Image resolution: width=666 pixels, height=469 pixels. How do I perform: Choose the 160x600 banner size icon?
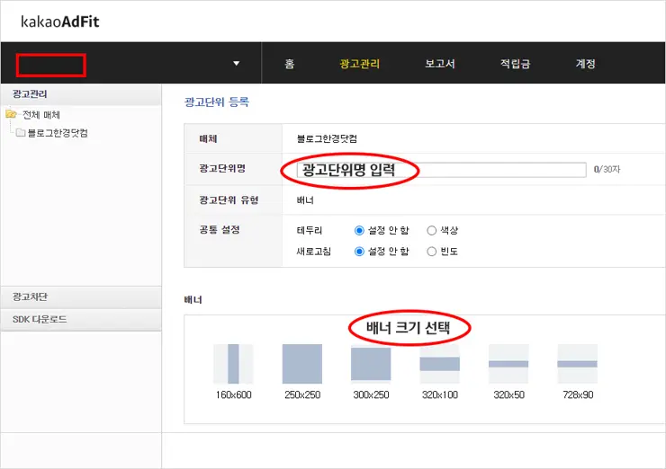coord(233,364)
